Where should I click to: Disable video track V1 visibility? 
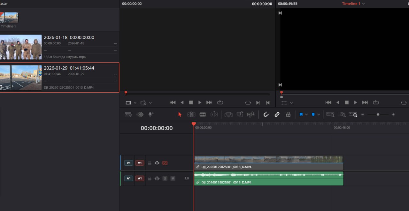(x=165, y=163)
